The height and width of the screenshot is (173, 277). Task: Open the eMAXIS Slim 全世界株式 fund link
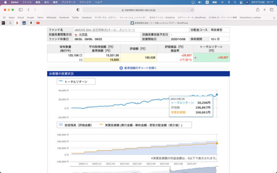pos(105,30)
